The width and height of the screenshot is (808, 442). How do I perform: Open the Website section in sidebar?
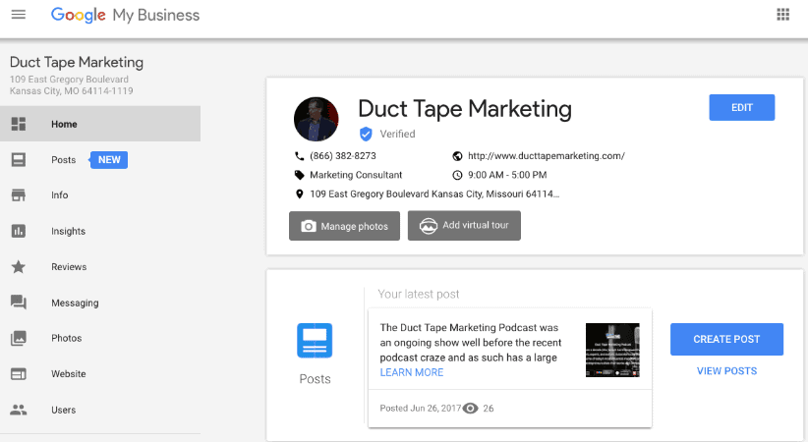pos(68,374)
